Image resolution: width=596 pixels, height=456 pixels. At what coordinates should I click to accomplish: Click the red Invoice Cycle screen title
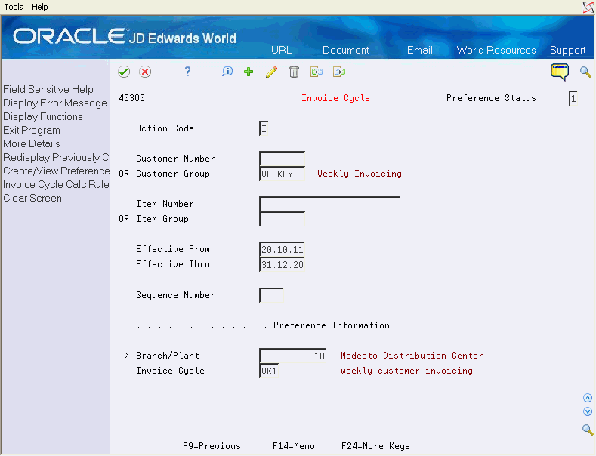click(x=335, y=98)
